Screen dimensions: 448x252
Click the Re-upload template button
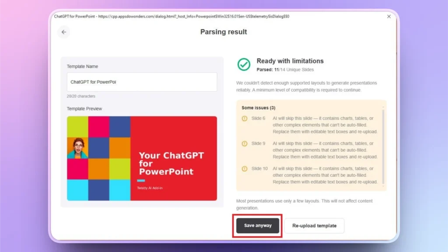coord(314,226)
